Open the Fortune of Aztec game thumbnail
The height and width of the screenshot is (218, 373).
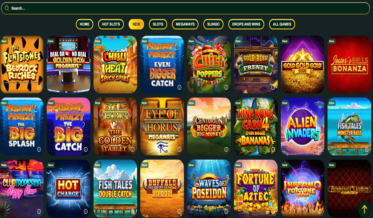256,188
